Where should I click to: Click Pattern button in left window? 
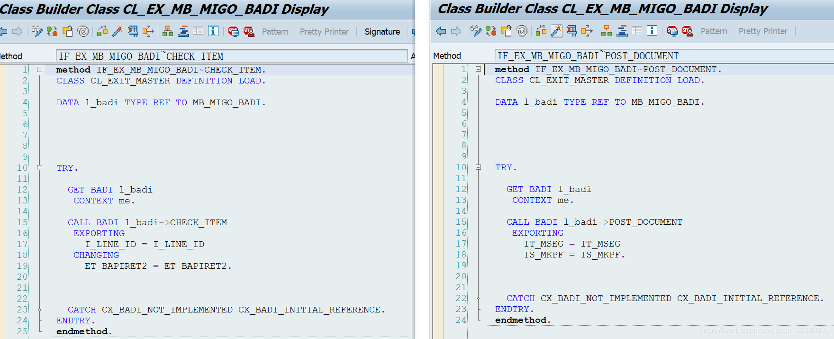coord(275,32)
